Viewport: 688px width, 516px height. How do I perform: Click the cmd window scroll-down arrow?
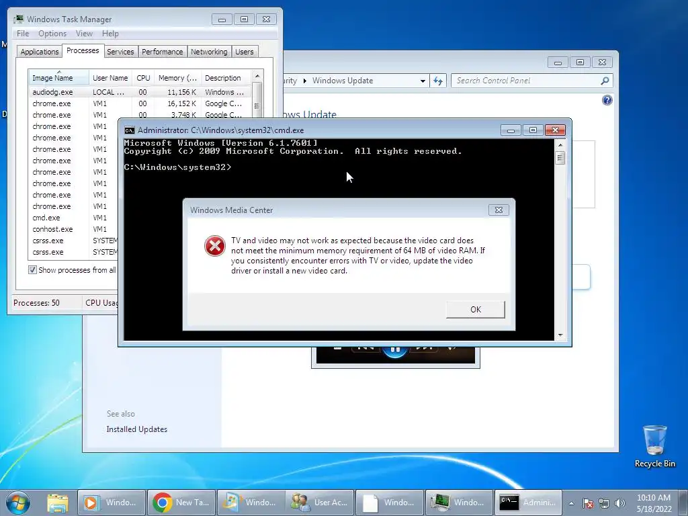(560, 335)
